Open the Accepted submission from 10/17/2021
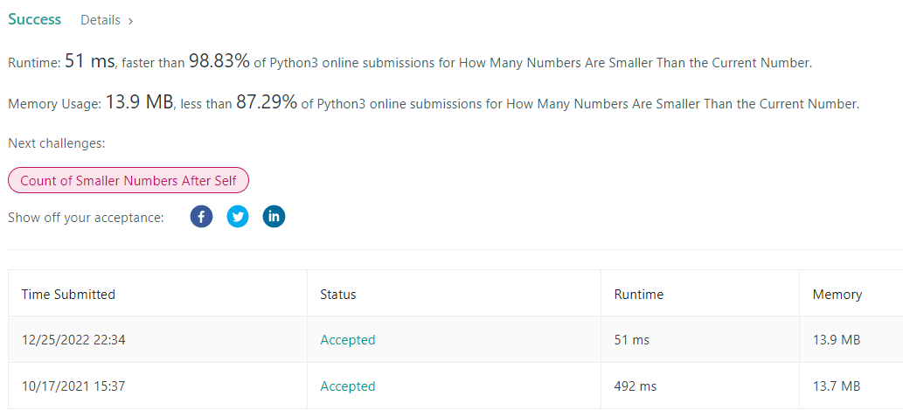 point(348,386)
